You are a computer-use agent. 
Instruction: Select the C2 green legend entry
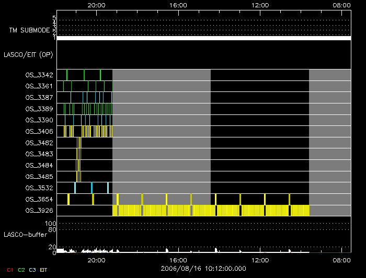[x=21, y=269]
